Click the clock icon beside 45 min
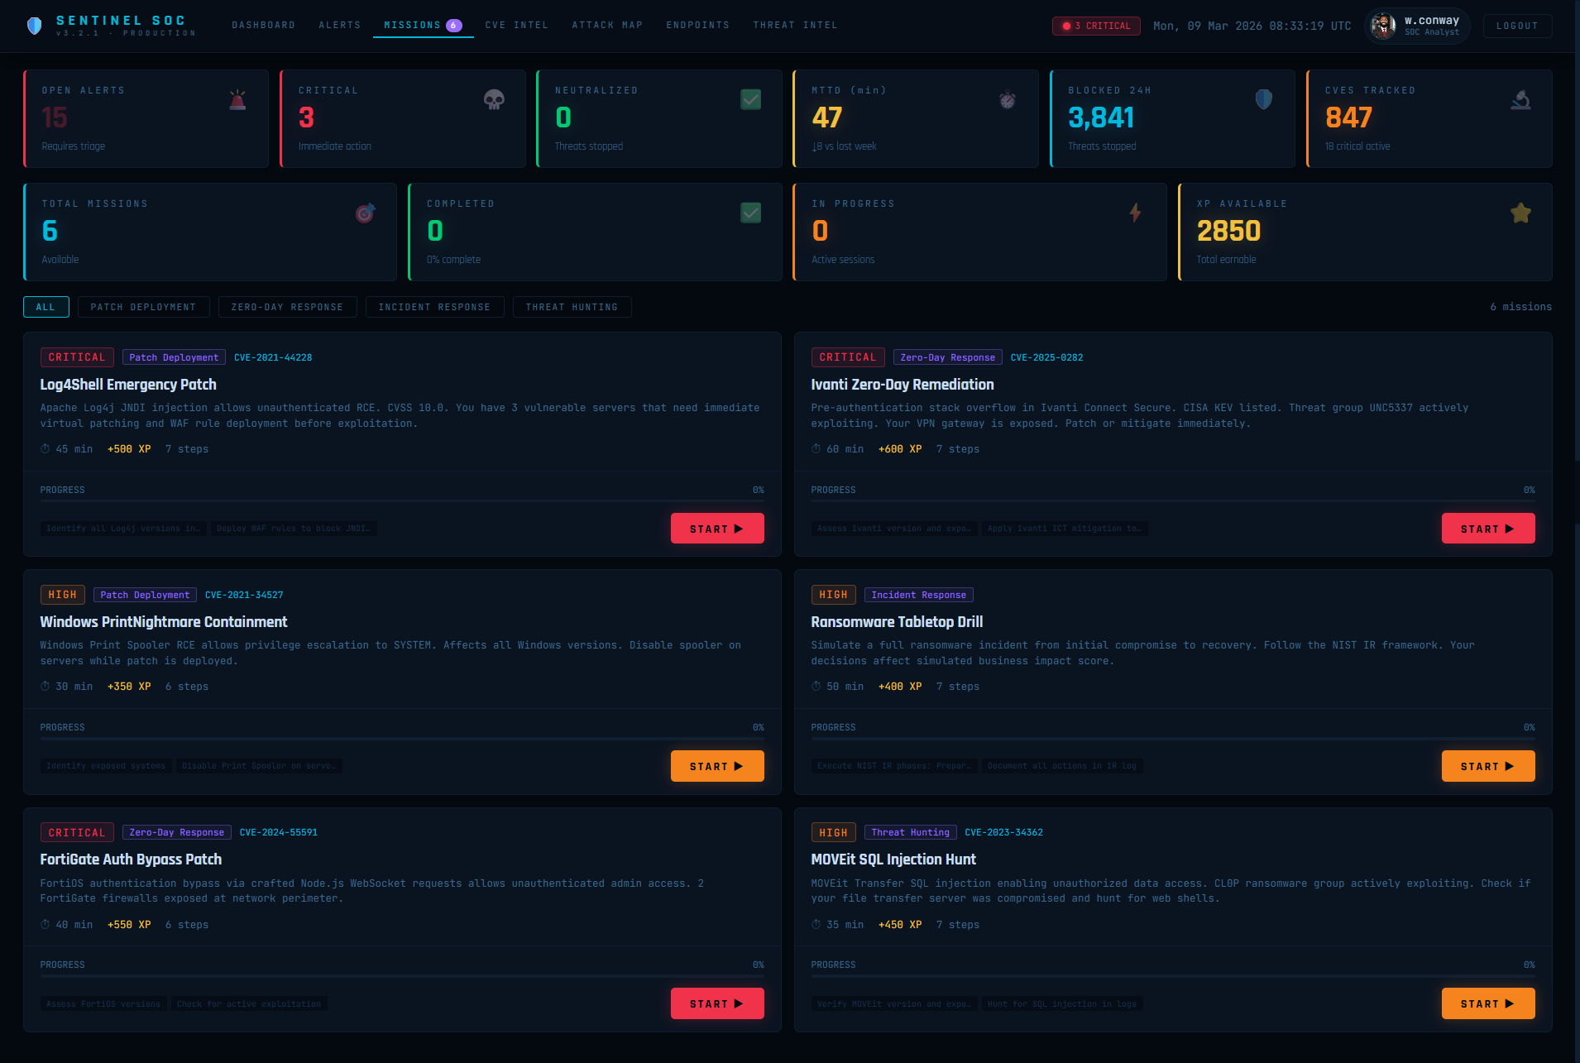Image resolution: width=1580 pixels, height=1063 pixels. pyautogui.click(x=45, y=449)
